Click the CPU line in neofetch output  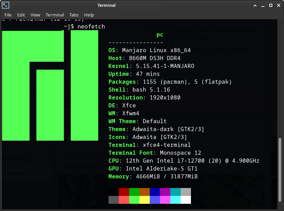tap(184, 161)
